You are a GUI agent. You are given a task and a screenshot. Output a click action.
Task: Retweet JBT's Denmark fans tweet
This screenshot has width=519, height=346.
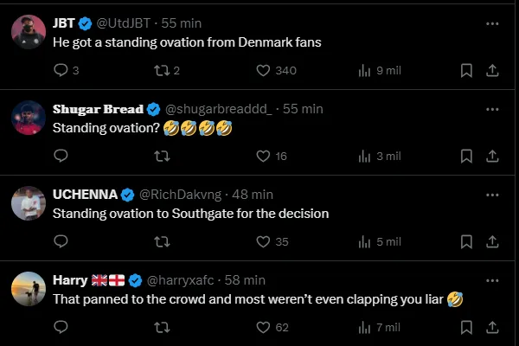pyautogui.click(x=162, y=71)
